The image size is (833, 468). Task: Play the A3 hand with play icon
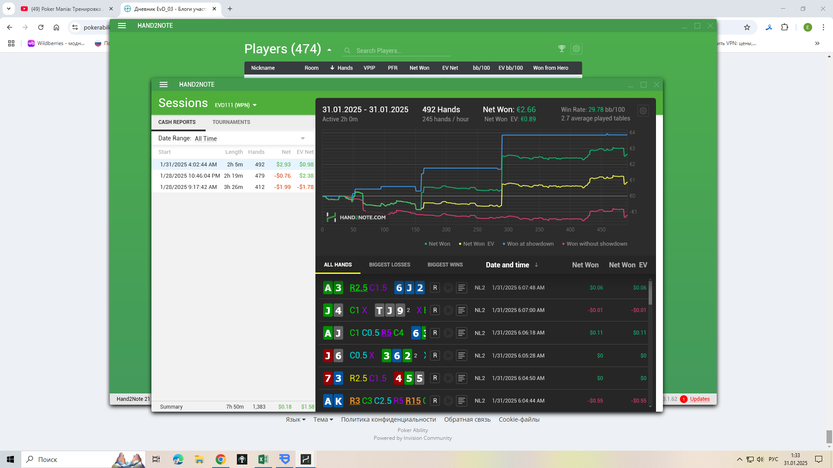pos(448,288)
